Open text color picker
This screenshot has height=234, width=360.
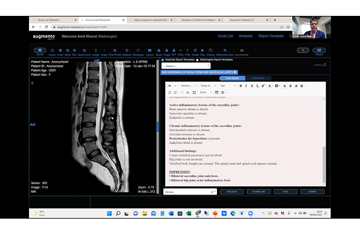[271, 86]
